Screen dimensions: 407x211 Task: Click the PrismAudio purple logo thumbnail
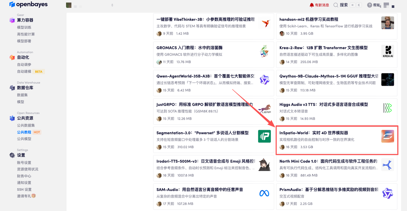tap(388, 193)
